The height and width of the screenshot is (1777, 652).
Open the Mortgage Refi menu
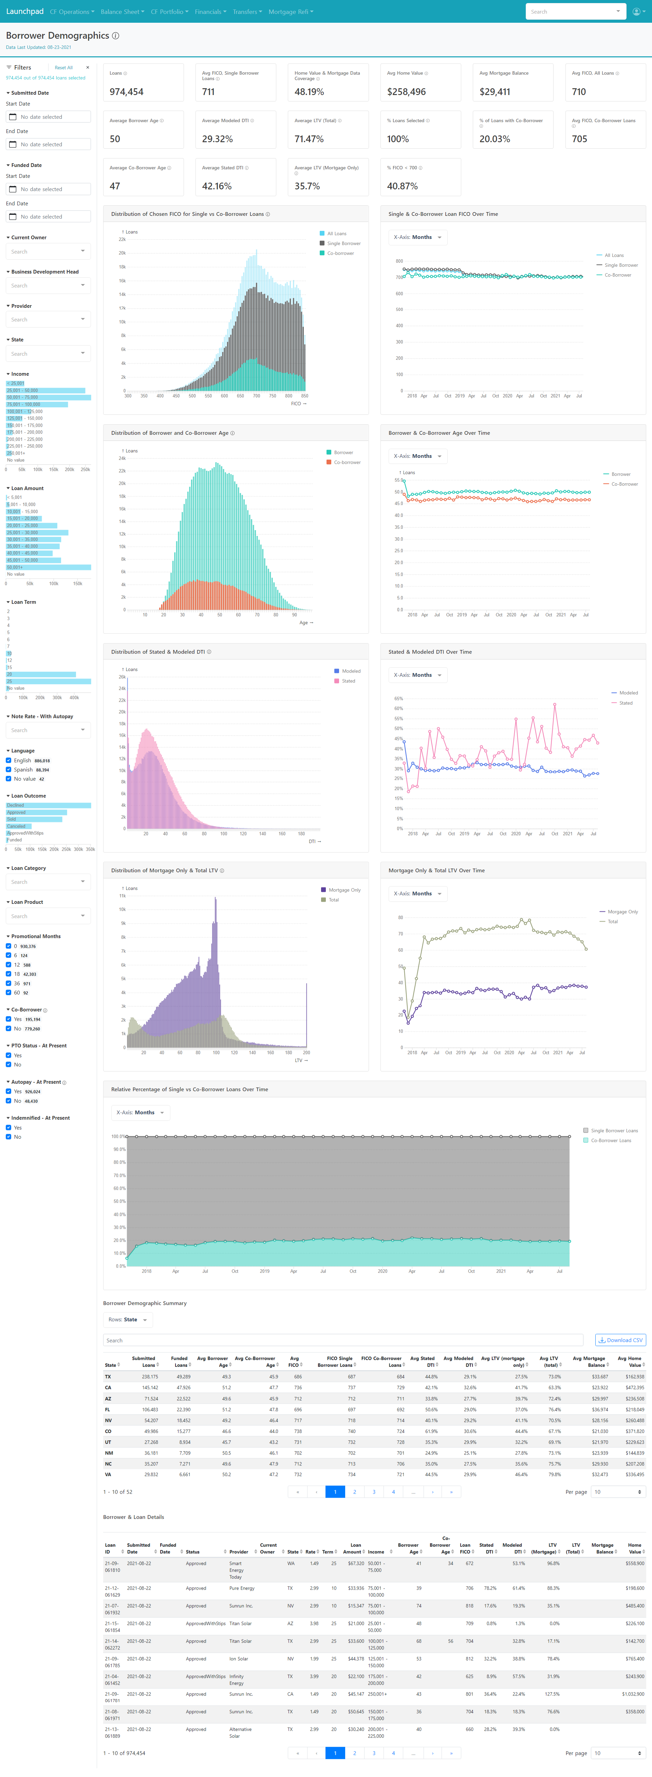pyautogui.click(x=291, y=12)
